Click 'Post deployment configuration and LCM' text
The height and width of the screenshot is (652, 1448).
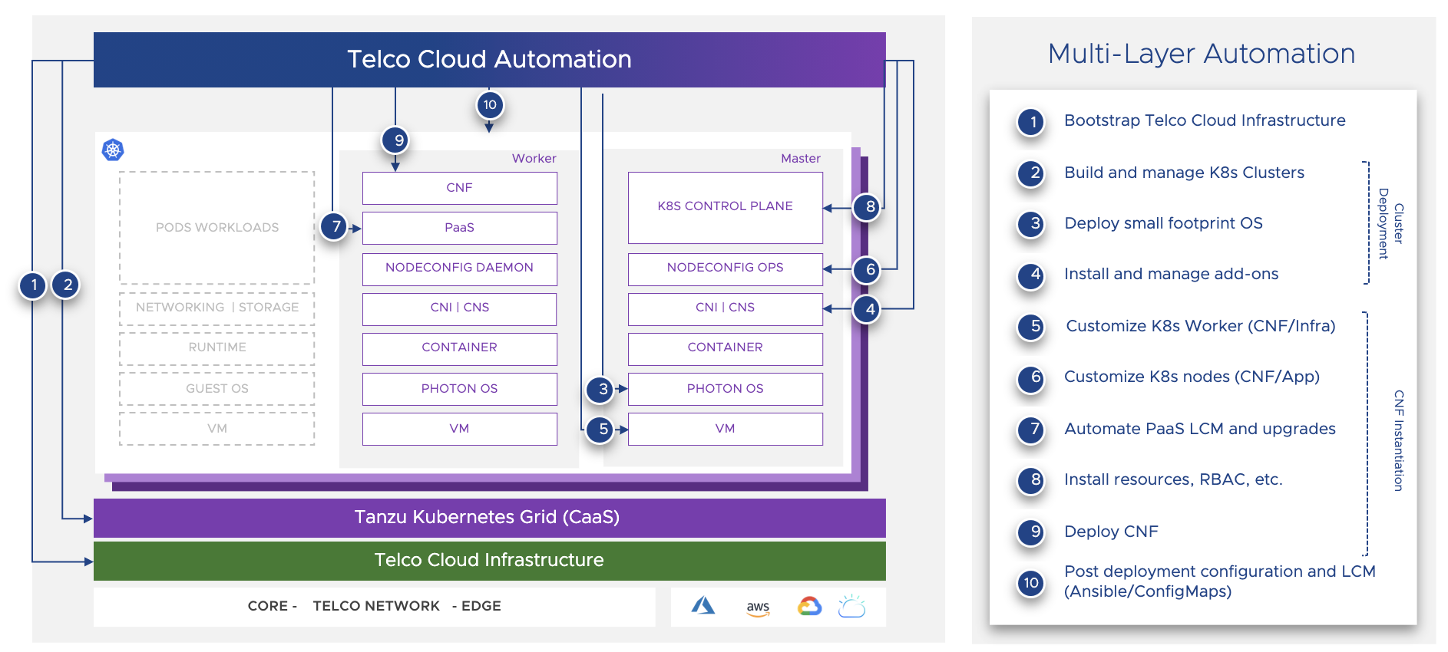[x=1220, y=572]
